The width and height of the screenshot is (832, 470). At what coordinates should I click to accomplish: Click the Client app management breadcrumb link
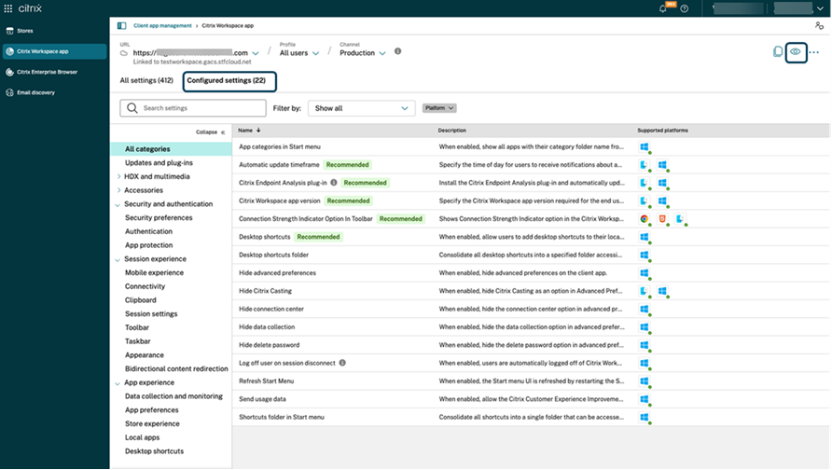(x=162, y=26)
